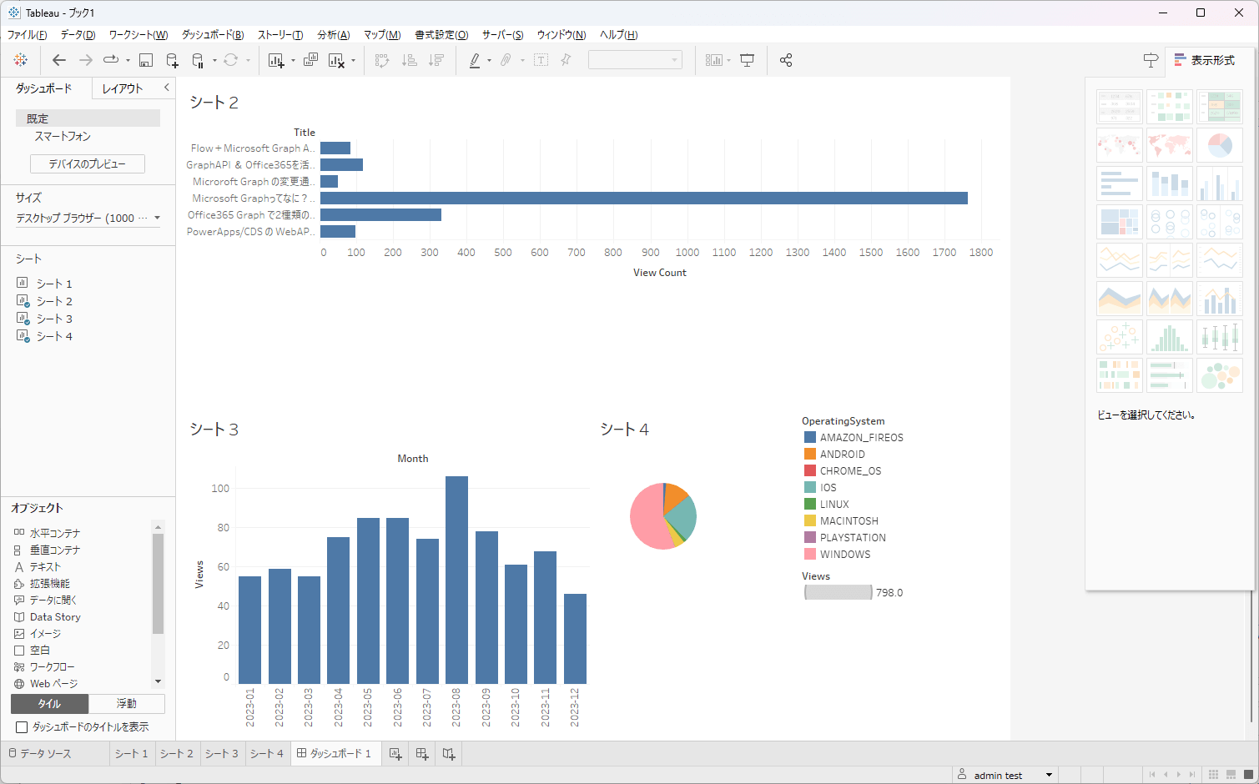The width and height of the screenshot is (1259, 784).
Task: Open the admin test user dropdown
Action: pos(1005,774)
